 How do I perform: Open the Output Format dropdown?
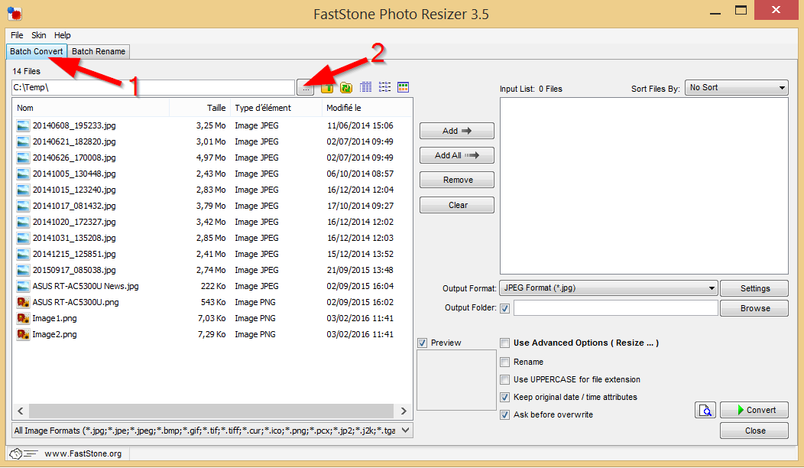pos(608,288)
